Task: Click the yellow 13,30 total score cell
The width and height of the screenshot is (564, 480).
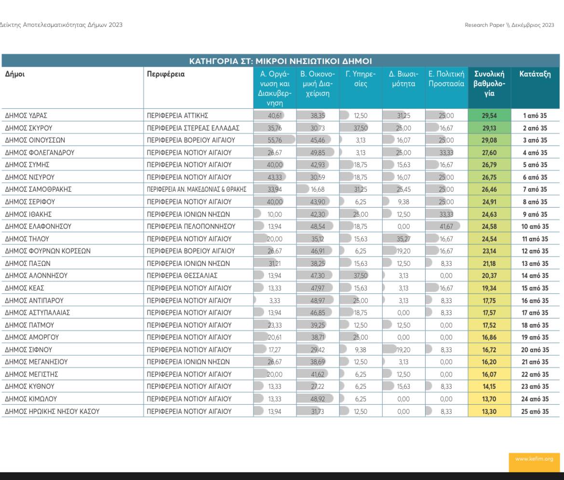Action: [x=489, y=412]
